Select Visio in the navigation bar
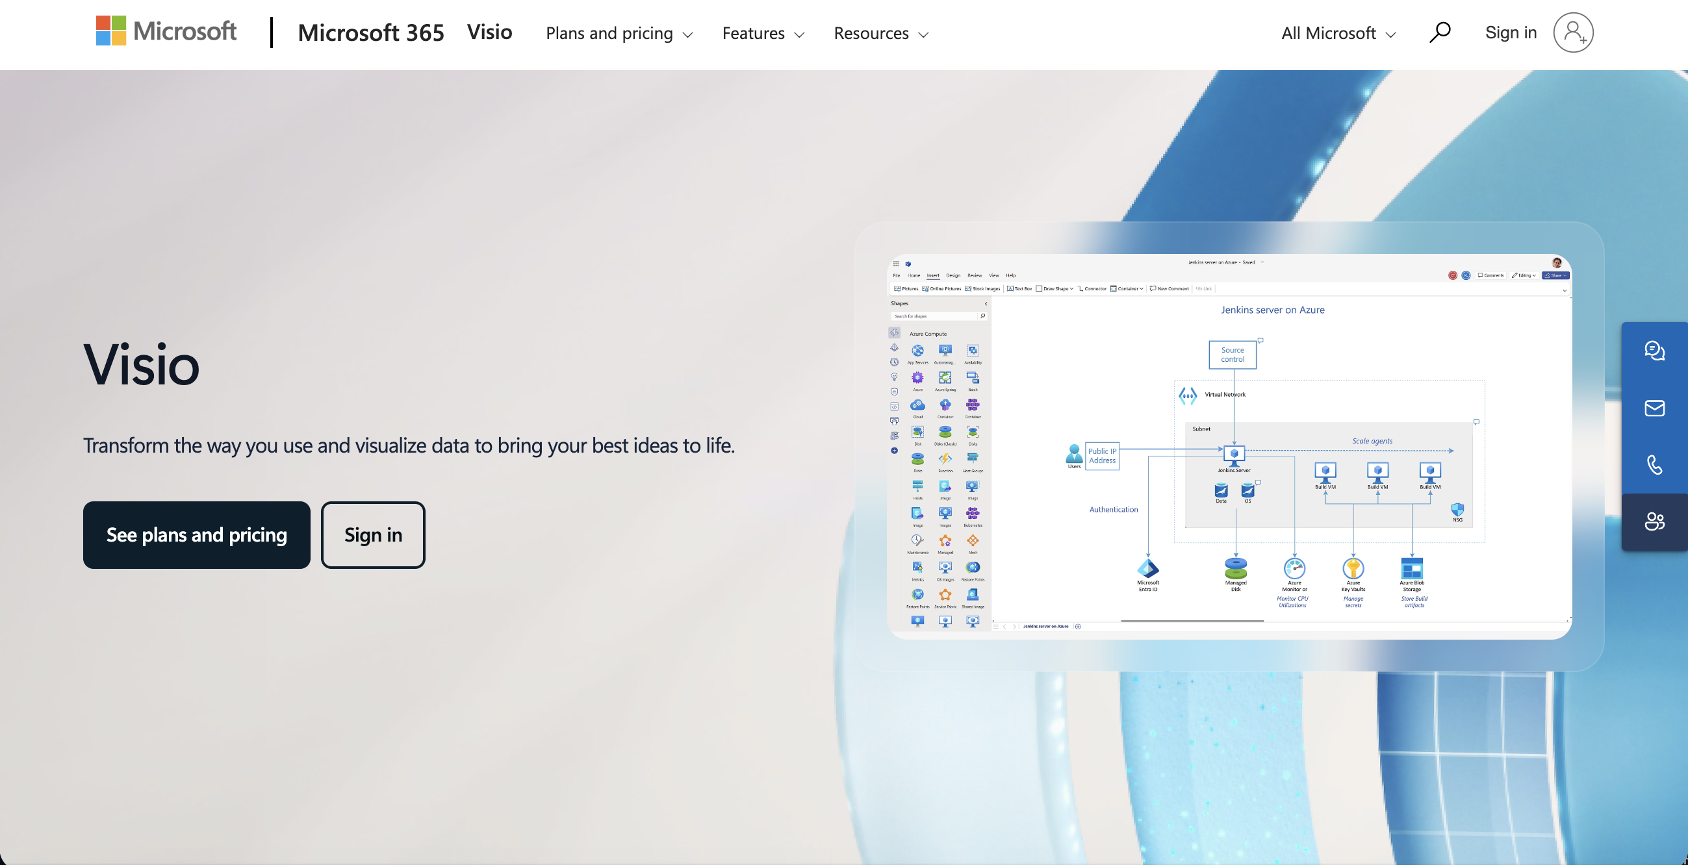Image resolution: width=1688 pixels, height=865 pixels. 489,32
